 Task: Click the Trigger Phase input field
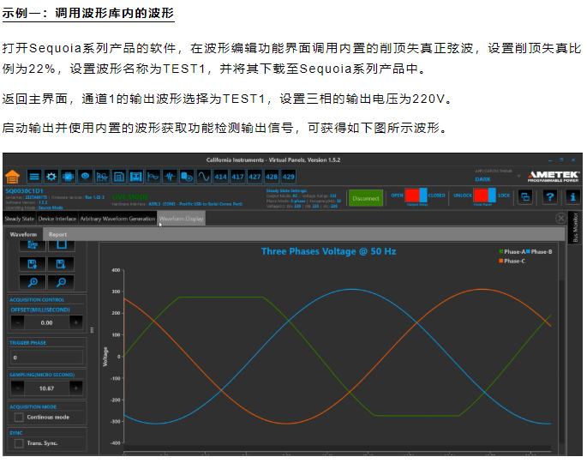click(47, 356)
